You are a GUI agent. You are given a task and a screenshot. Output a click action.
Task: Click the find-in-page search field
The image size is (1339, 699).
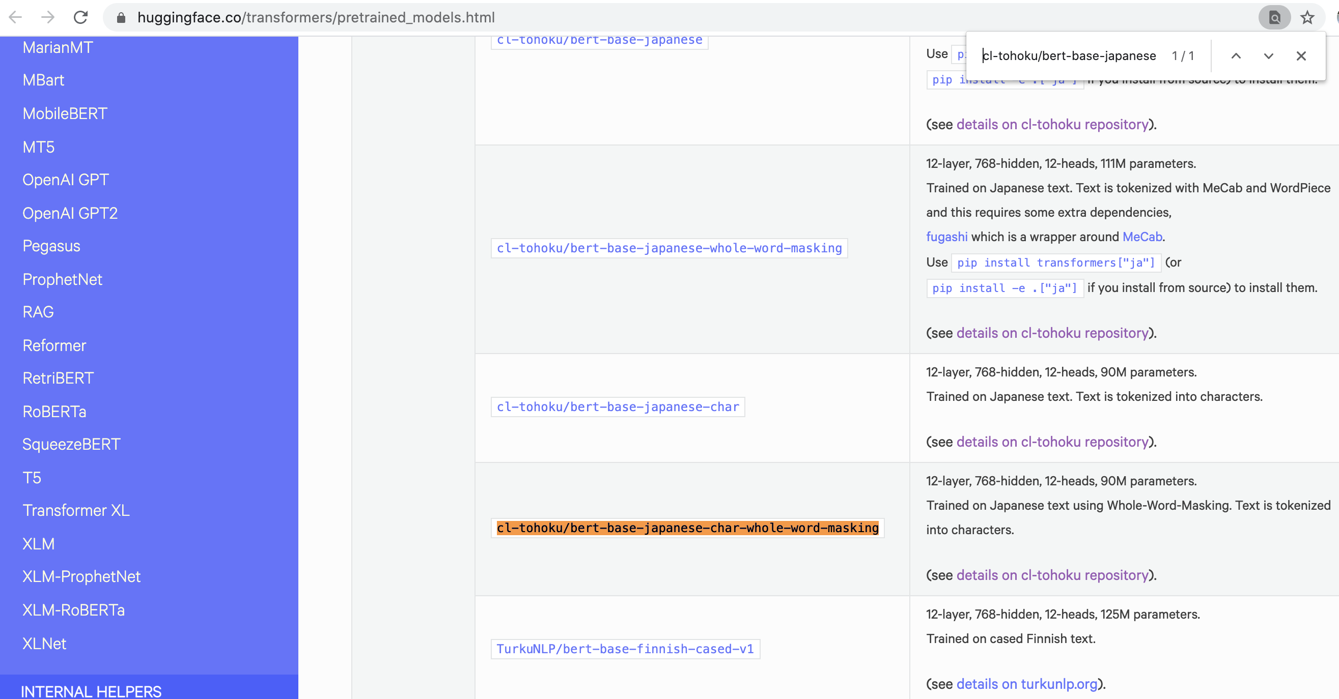pos(1068,56)
